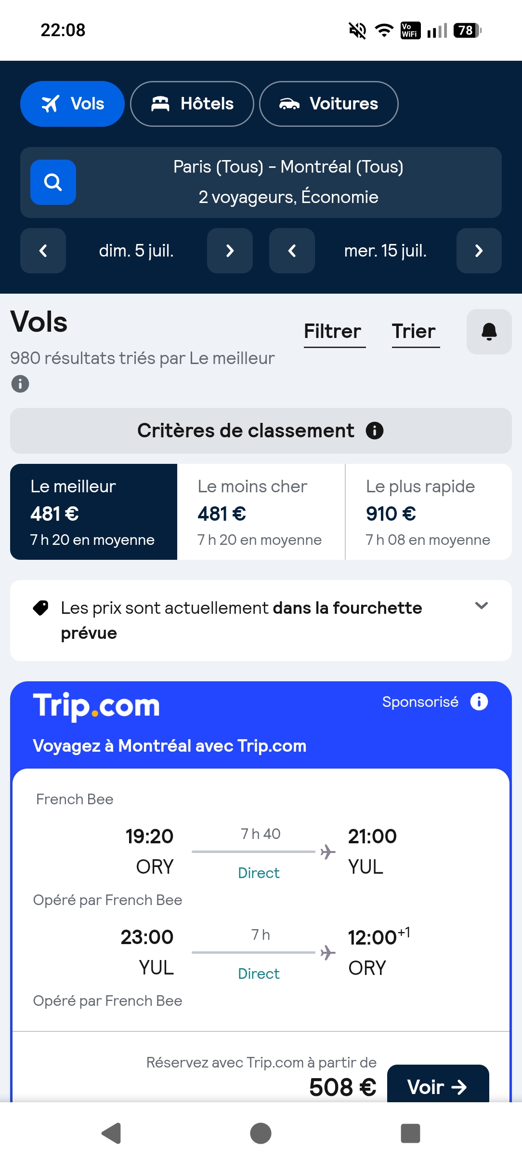Open the Filtrer filter options
The image size is (522, 1163).
(x=333, y=332)
